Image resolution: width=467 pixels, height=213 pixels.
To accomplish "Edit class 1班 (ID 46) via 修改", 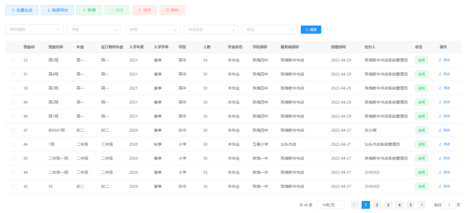I will coord(445,144).
